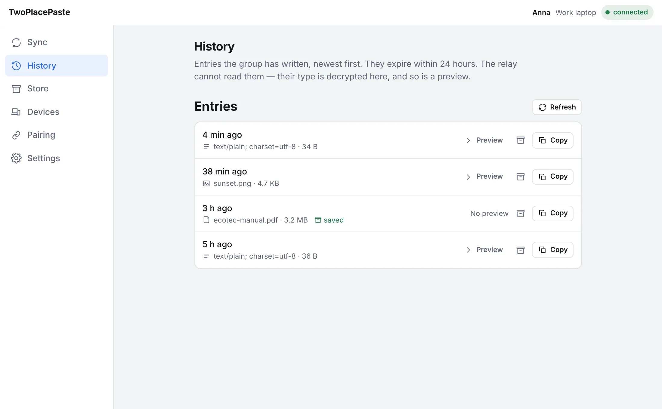
Task: Click the Devices monitor icon
Action: (16, 112)
